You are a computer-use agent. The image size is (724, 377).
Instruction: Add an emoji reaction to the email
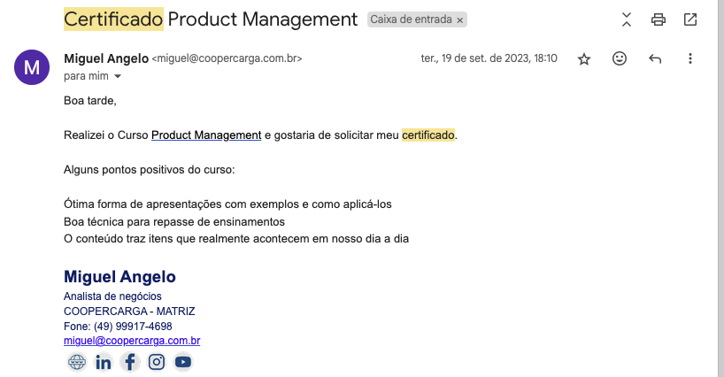(620, 59)
